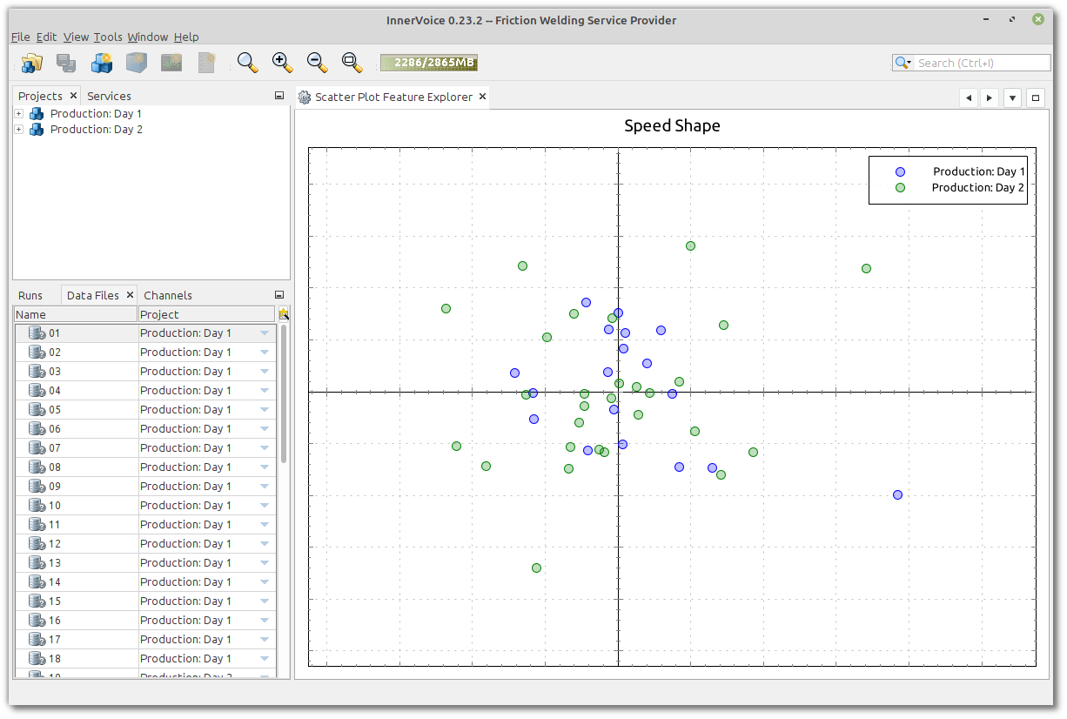Click the database icon for data file 12
The height and width of the screenshot is (719, 1067).
pos(37,544)
